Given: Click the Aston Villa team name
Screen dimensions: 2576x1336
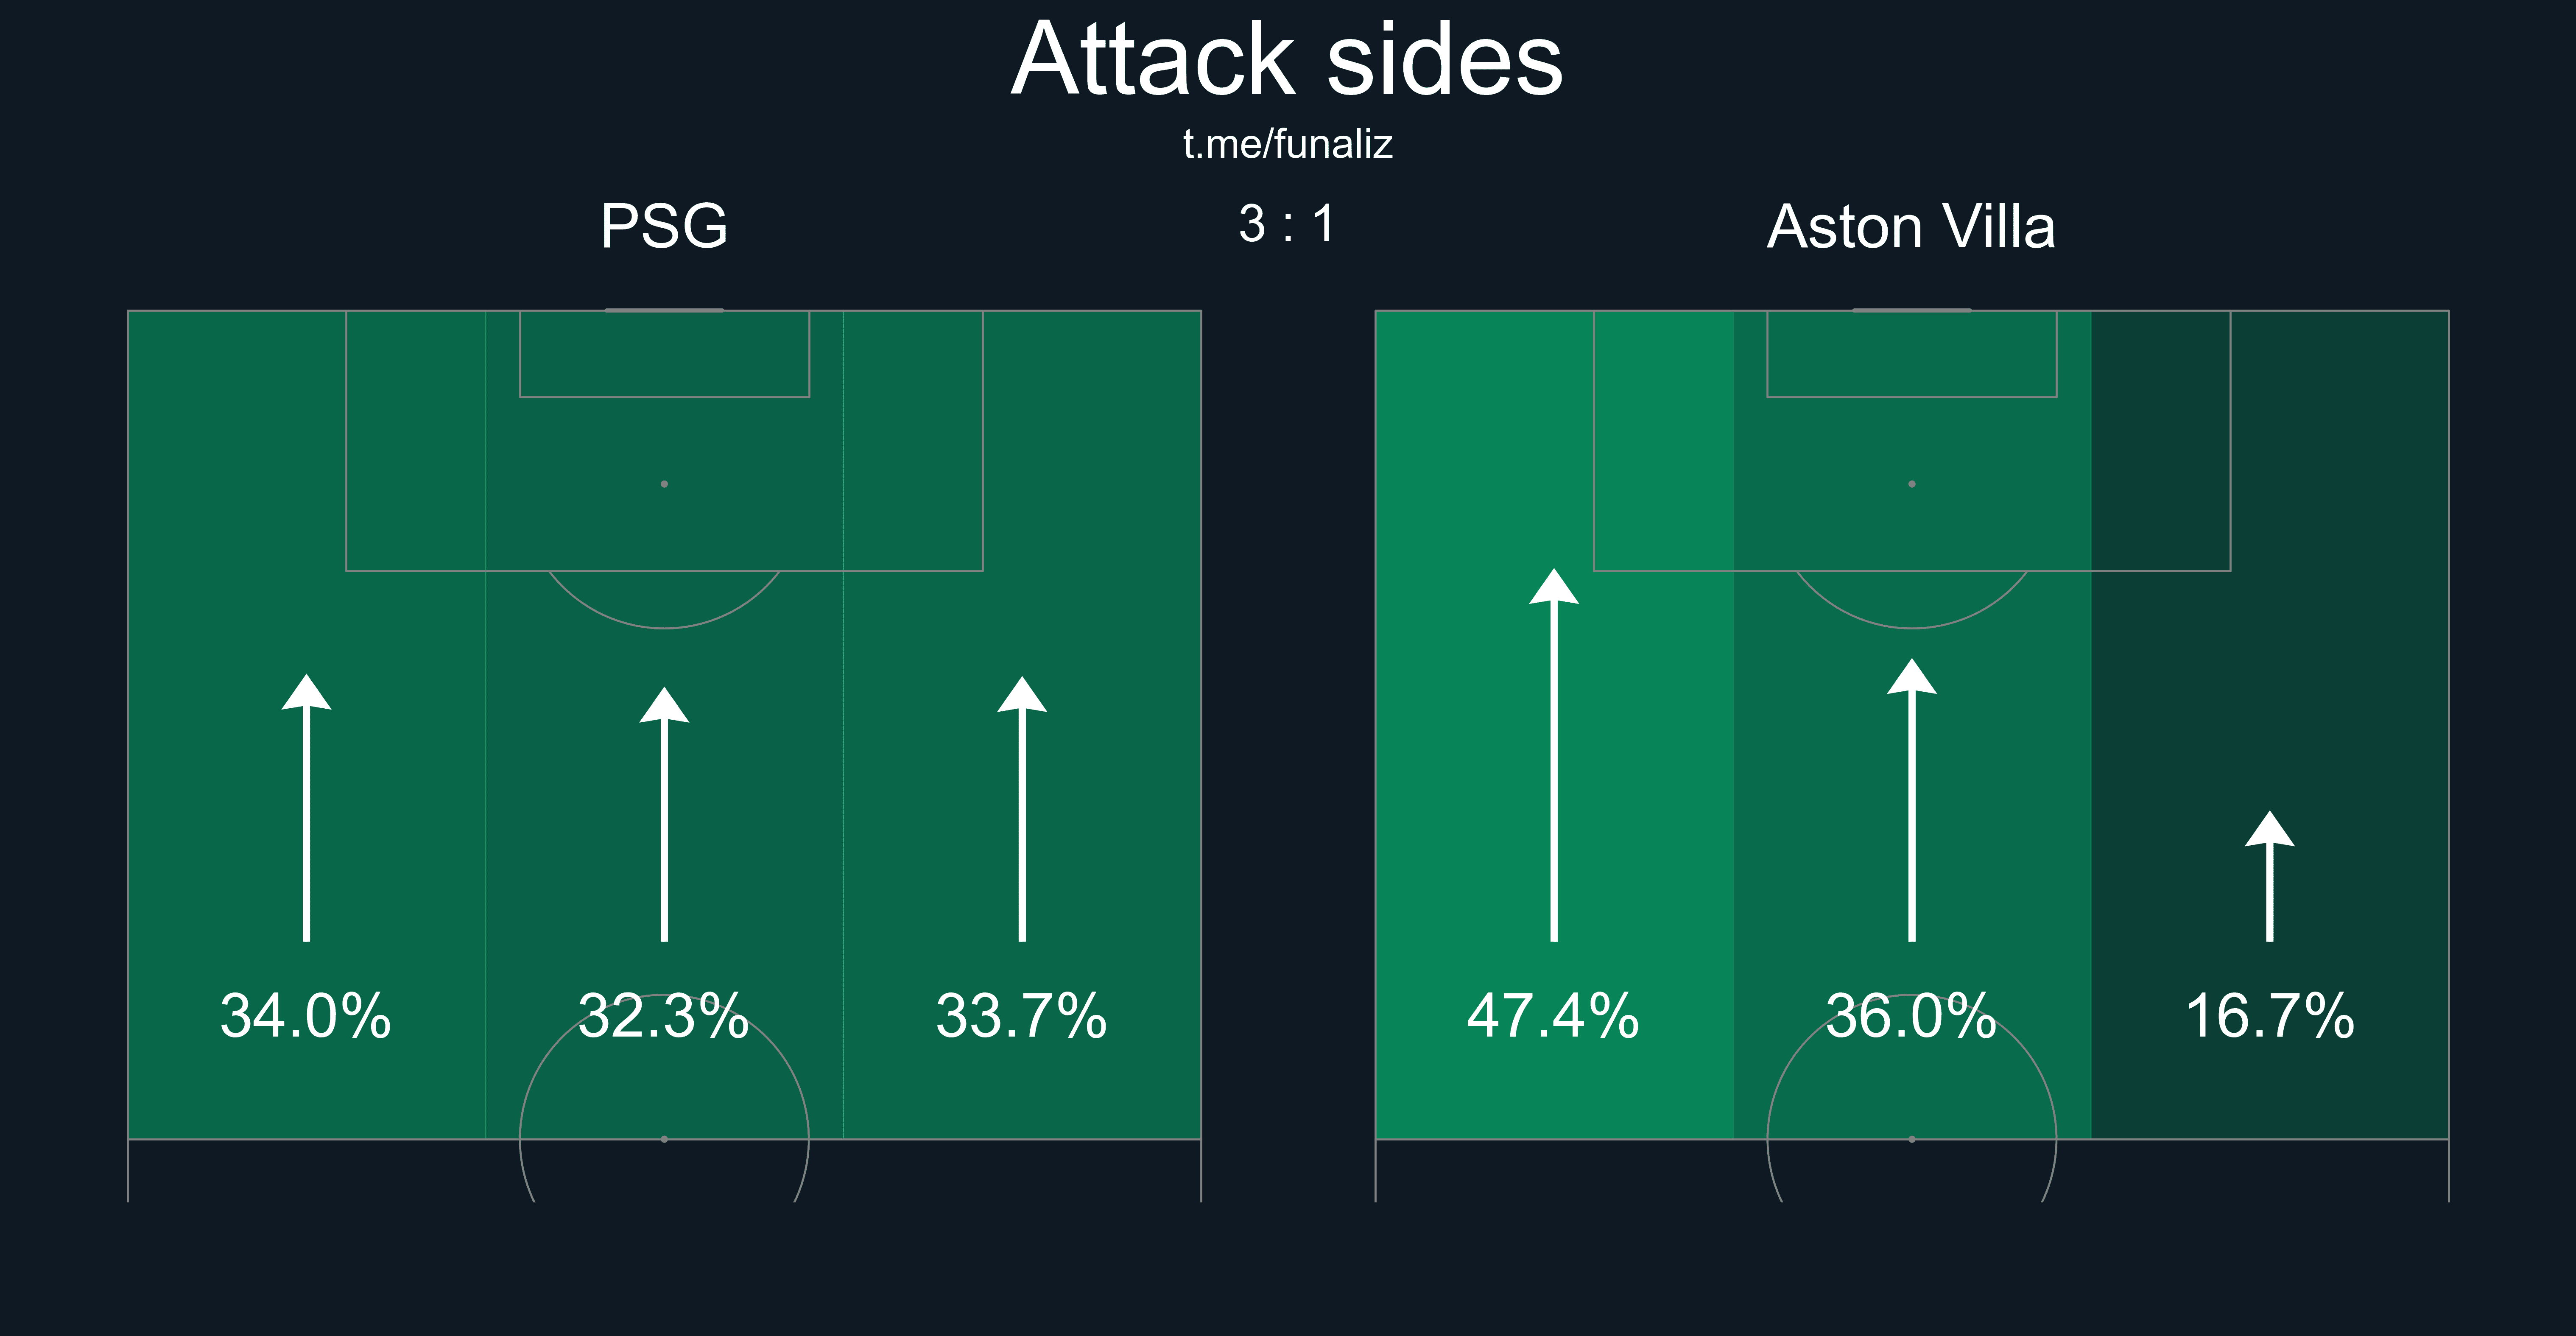Looking at the screenshot, I should [1911, 226].
